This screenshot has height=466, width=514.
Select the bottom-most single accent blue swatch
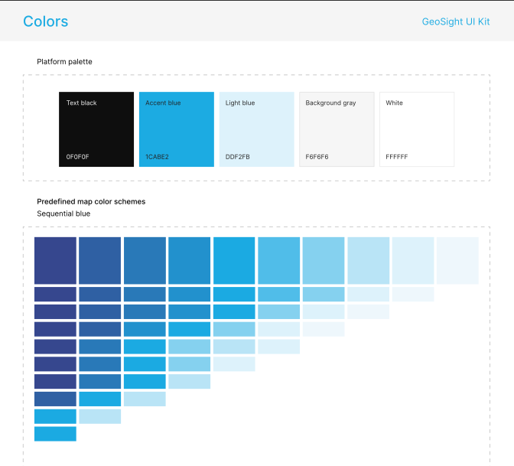pyautogui.click(x=55, y=434)
